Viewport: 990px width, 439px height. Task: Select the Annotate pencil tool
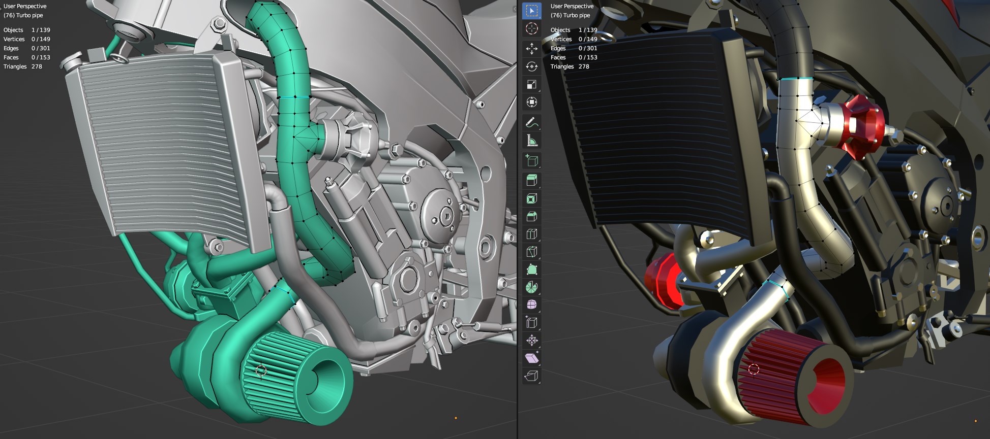point(531,122)
